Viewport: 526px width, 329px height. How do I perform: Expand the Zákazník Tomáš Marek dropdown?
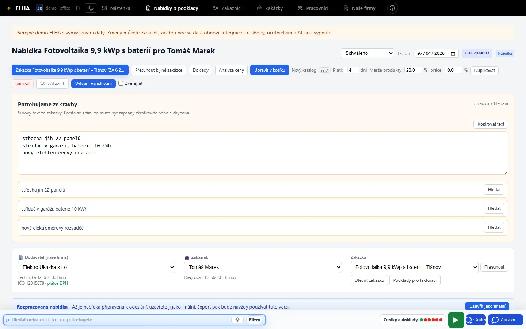click(263, 267)
